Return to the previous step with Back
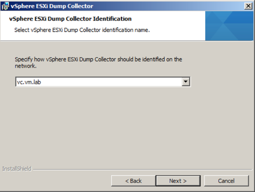The width and height of the screenshot is (255, 192). [134, 181]
